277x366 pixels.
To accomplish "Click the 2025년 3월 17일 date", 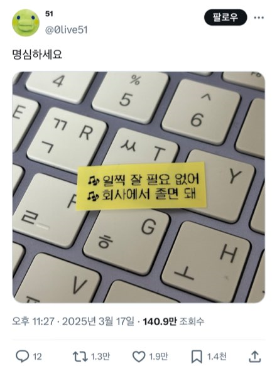I will [x=98, y=321].
